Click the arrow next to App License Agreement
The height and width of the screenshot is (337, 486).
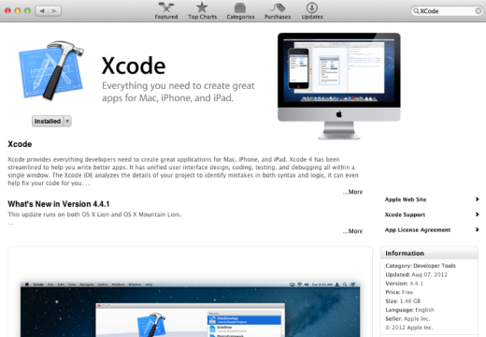477,230
